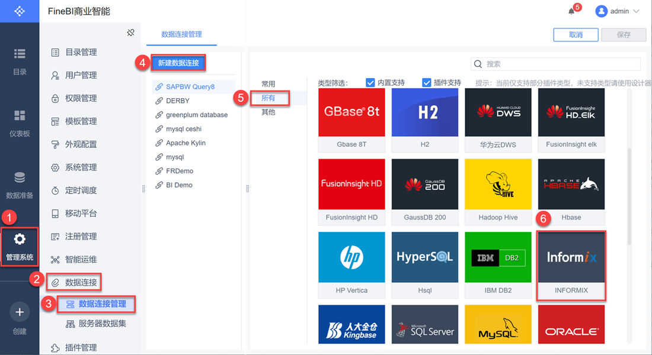Select the HP Vertica tile
Viewport: 652px width, 355px height.
(x=351, y=265)
